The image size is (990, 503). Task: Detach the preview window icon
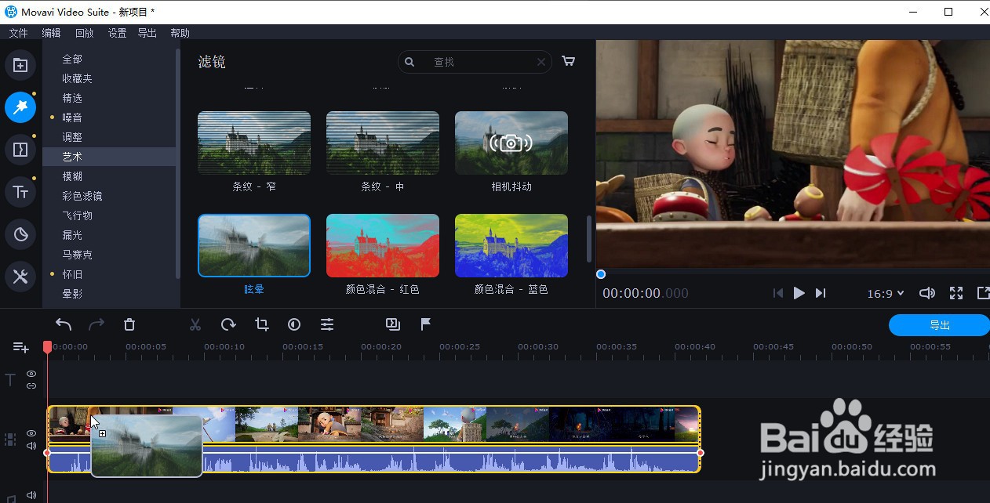[983, 293]
